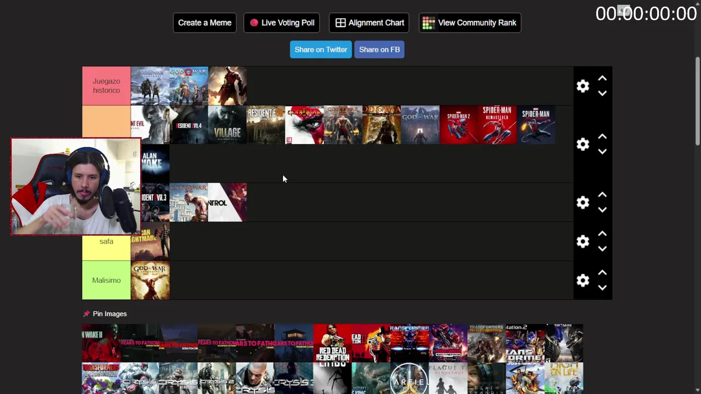Viewport: 701px width, 394px height.
Task: Select Control game thumbnail
Action: (227, 202)
